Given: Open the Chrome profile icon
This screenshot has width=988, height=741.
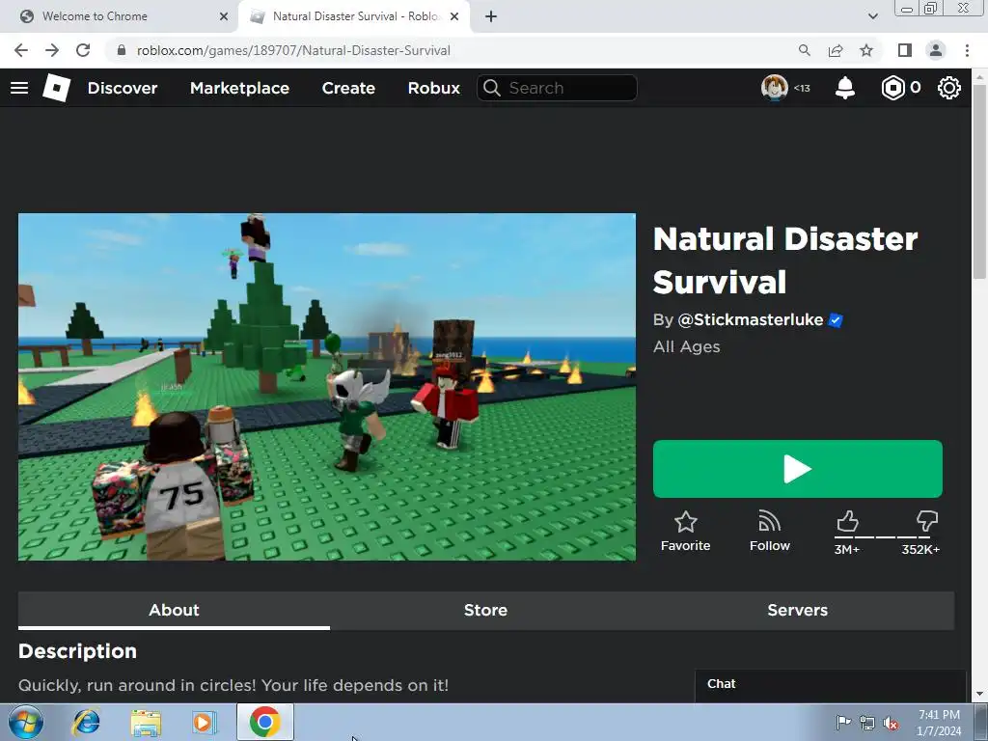Looking at the screenshot, I should (x=936, y=50).
